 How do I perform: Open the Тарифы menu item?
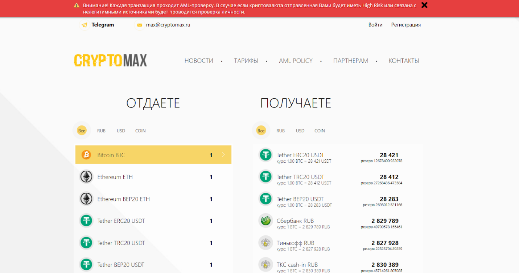point(246,61)
